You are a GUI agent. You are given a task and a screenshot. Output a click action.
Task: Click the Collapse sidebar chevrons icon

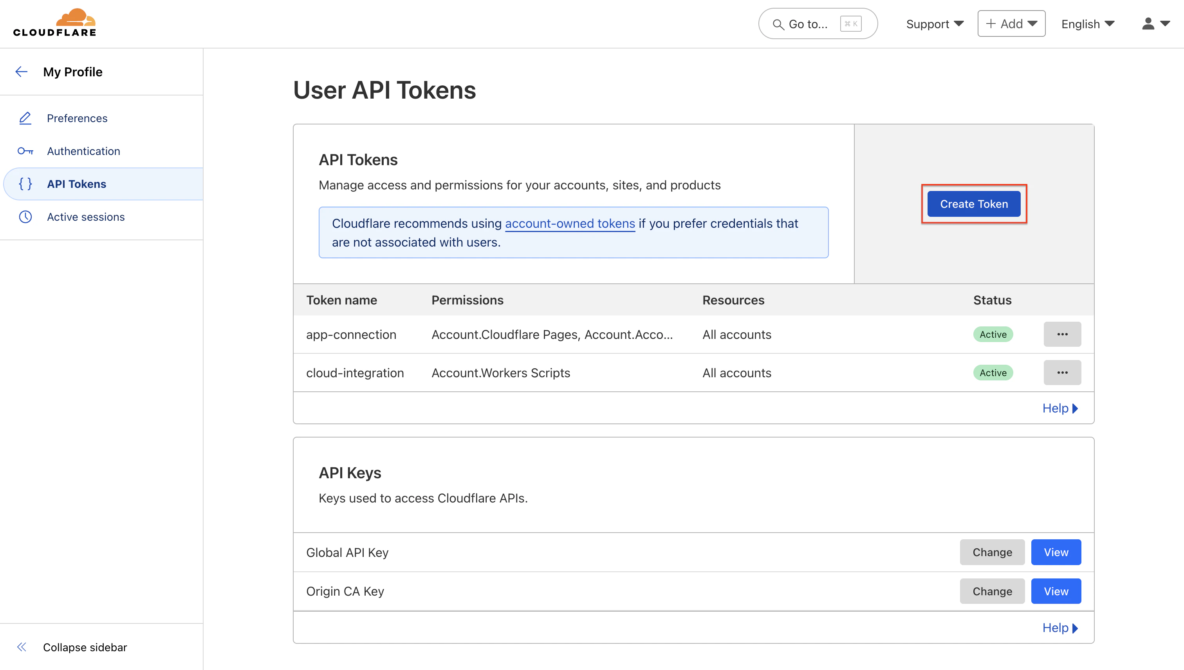[22, 647]
